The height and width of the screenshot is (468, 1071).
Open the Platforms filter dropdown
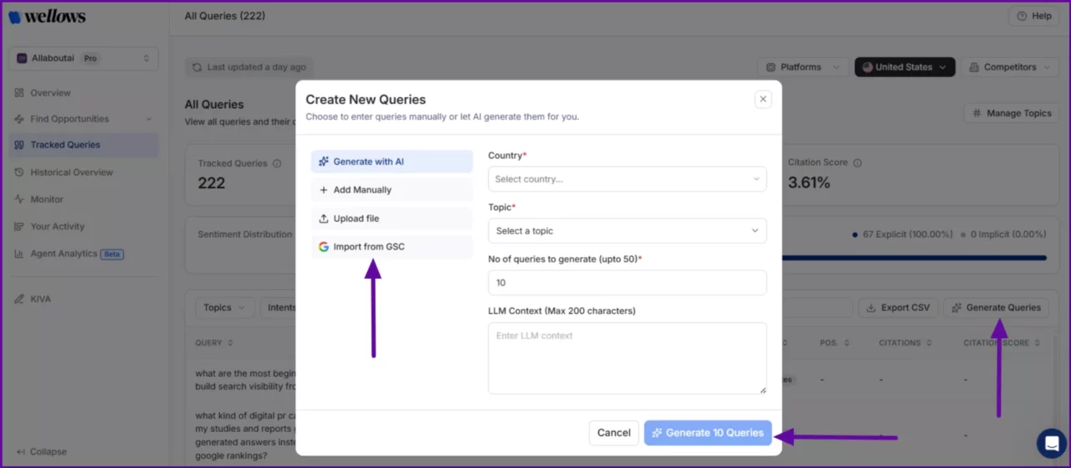point(802,67)
